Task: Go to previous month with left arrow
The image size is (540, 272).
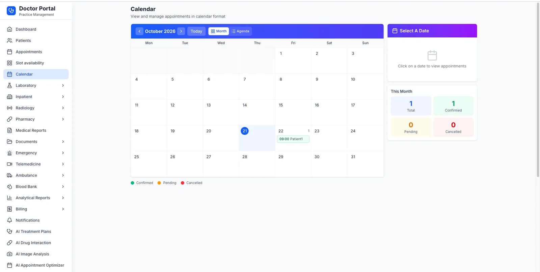Action: pos(139,31)
